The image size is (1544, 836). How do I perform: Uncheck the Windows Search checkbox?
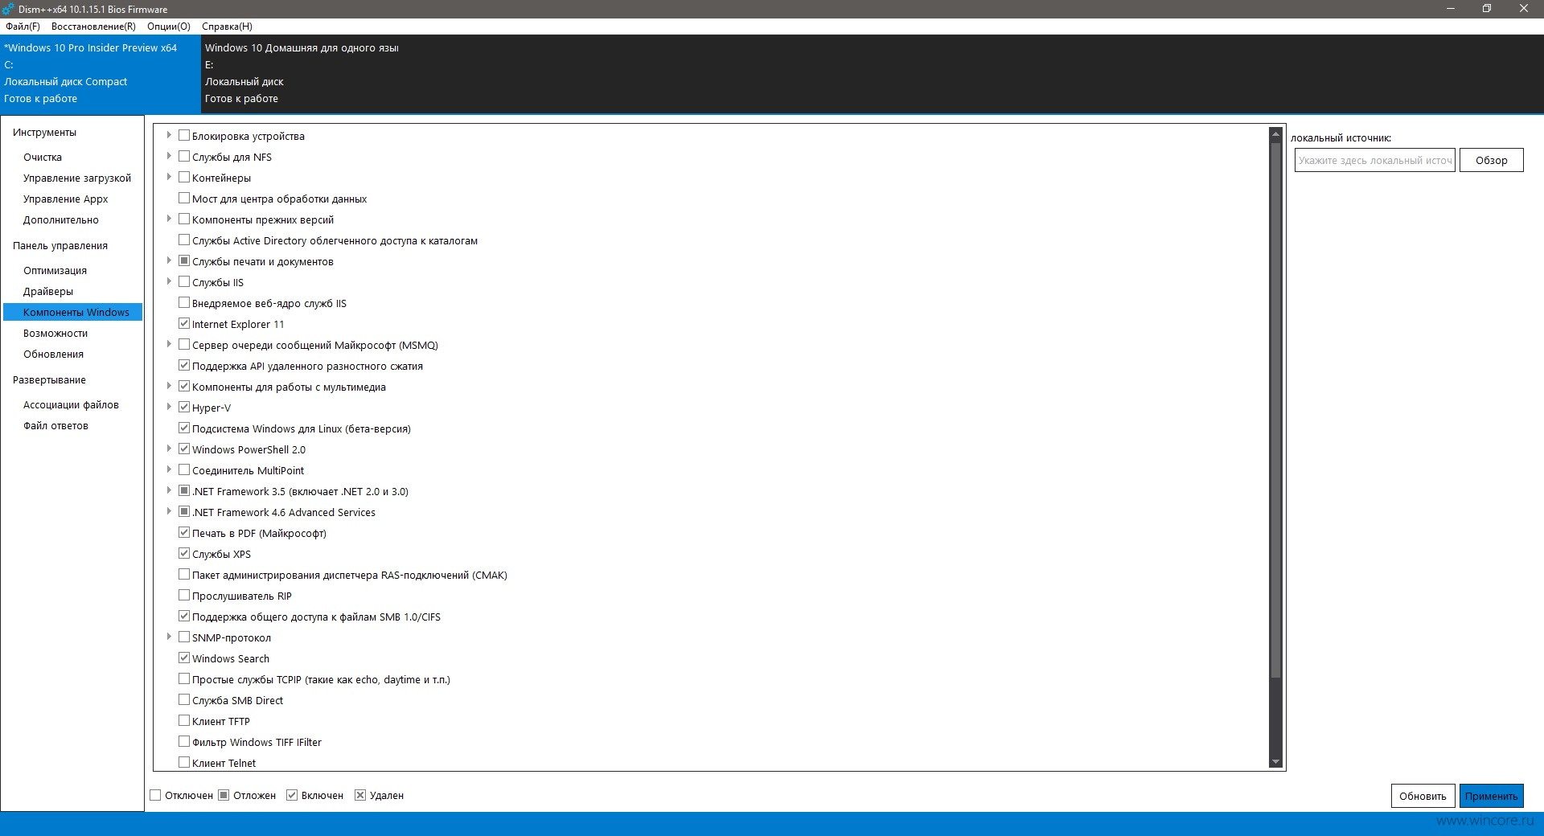coord(184,658)
